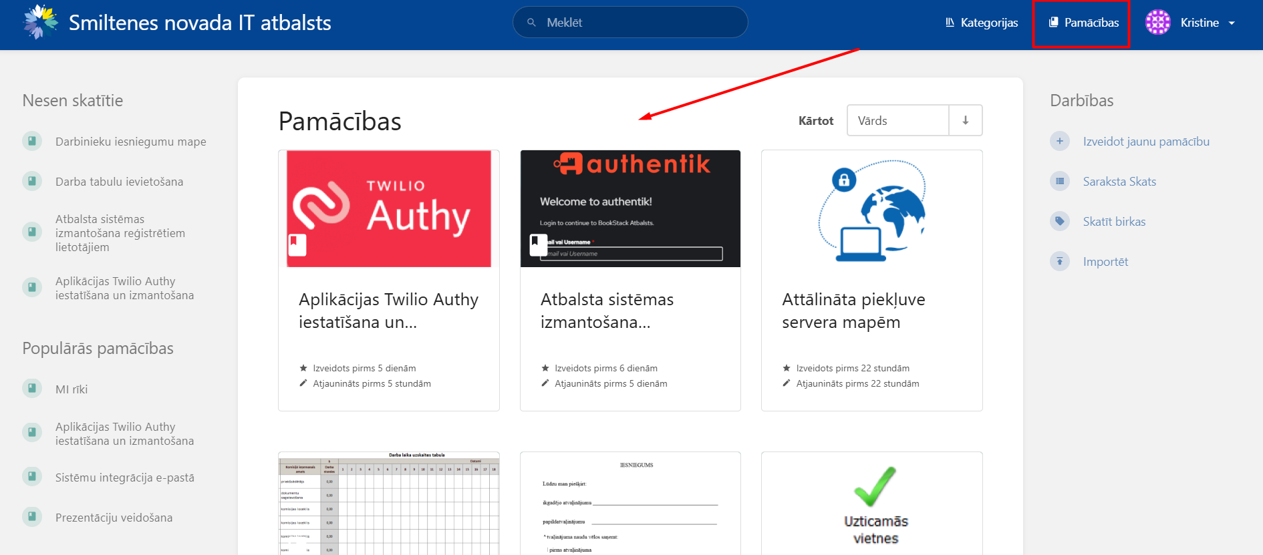Click book icon beside popular Aplikācijas Twilio Authy
This screenshot has height=555, width=1263.
32,432
